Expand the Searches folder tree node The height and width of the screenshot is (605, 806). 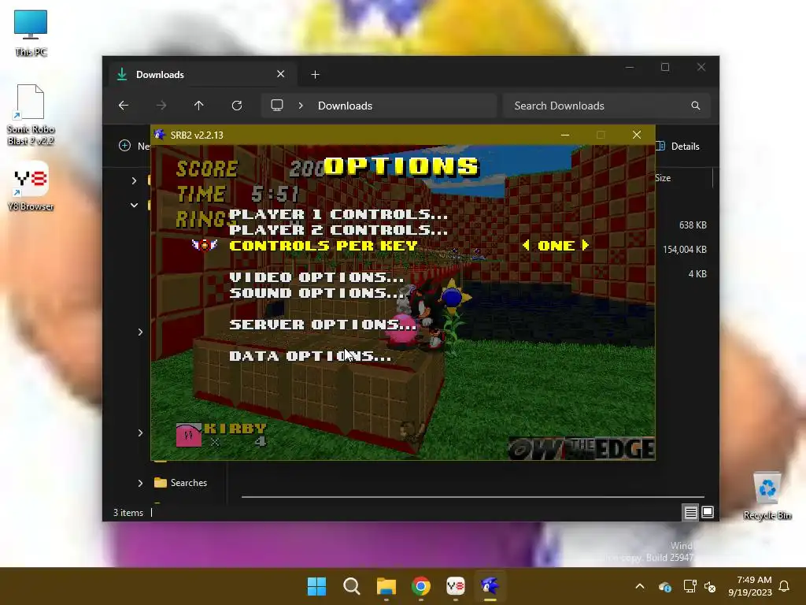click(140, 483)
